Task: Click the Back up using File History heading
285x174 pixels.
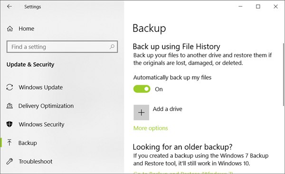Action: point(176,46)
